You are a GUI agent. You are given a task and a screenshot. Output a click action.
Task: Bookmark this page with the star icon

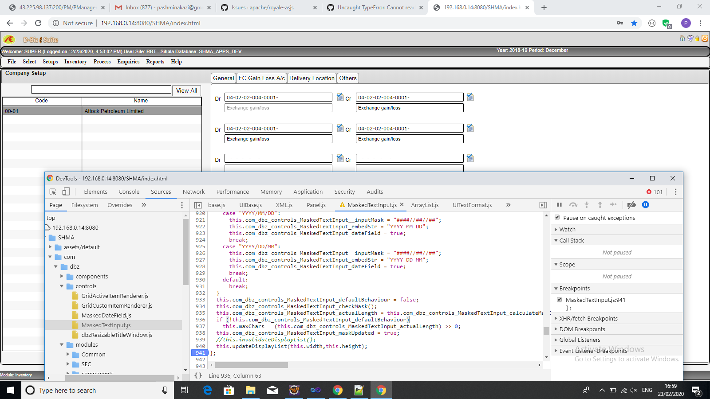[634, 23]
